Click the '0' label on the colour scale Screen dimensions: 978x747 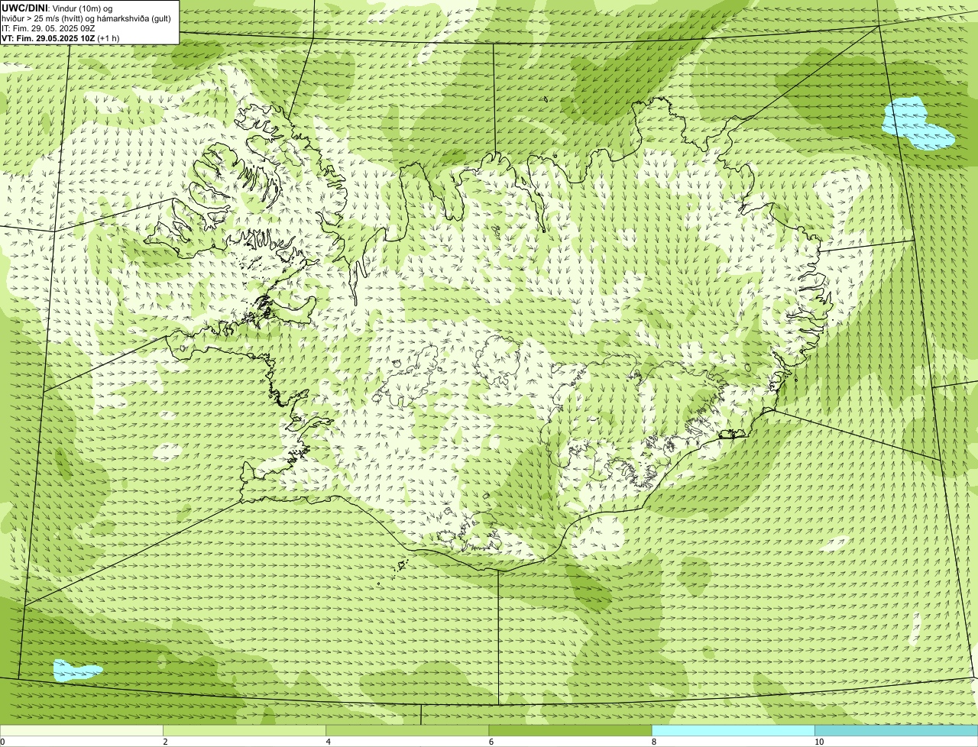click(3, 742)
